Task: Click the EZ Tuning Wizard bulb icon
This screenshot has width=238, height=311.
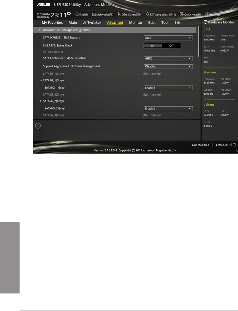Action: (x=147, y=14)
